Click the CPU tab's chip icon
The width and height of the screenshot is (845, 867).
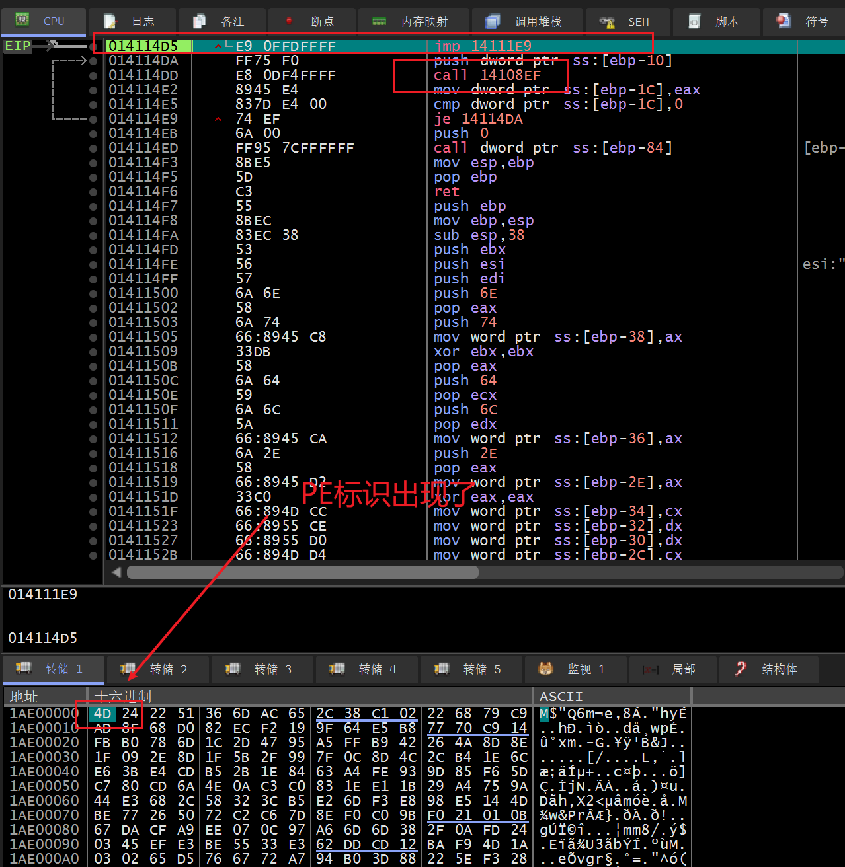[22, 20]
